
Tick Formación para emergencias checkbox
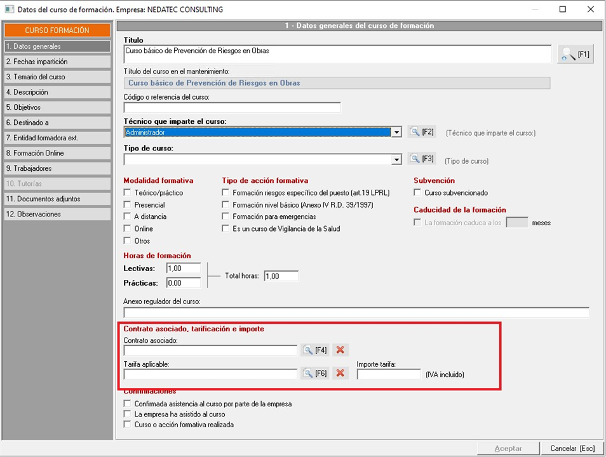[226, 217]
